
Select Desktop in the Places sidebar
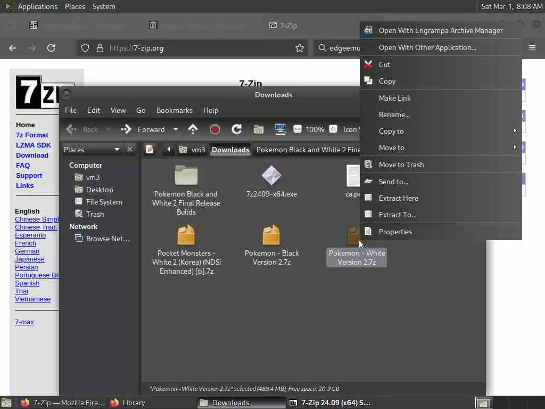tap(100, 190)
